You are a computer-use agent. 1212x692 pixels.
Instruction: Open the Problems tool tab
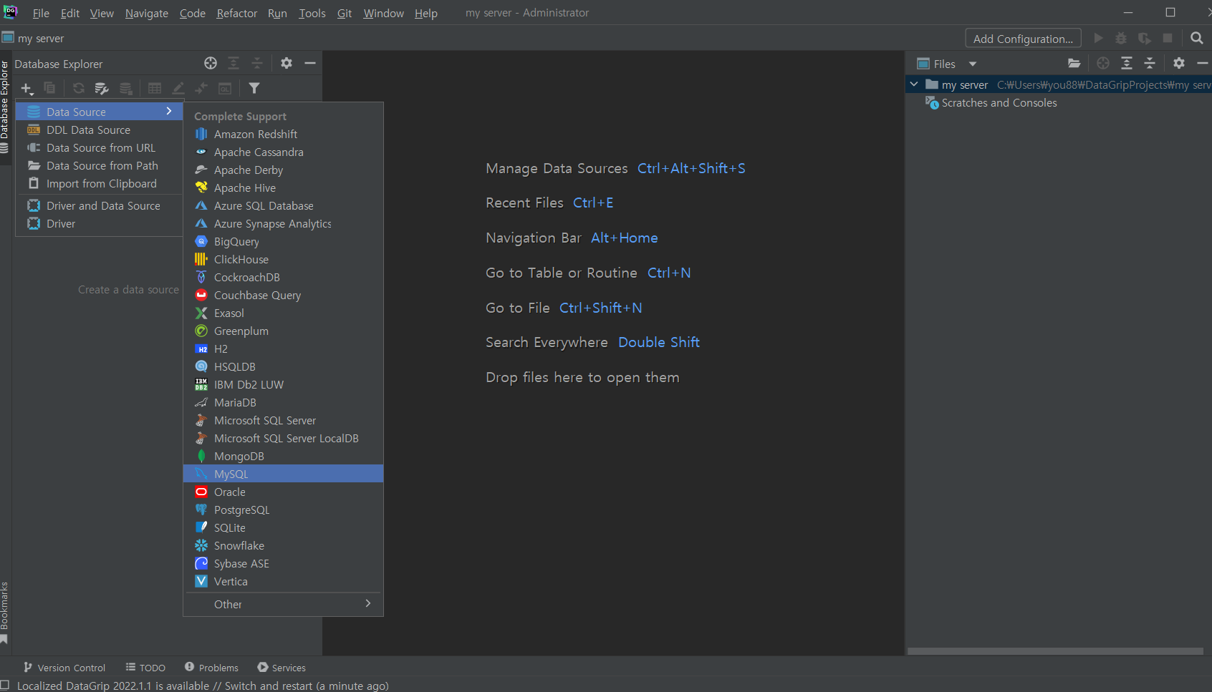click(211, 668)
